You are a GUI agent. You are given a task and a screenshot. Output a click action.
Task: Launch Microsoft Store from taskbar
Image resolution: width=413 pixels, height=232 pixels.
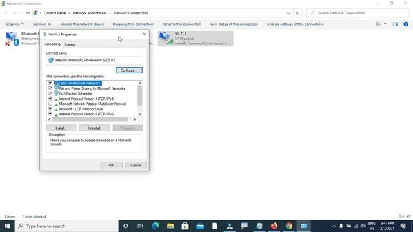point(185,226)
